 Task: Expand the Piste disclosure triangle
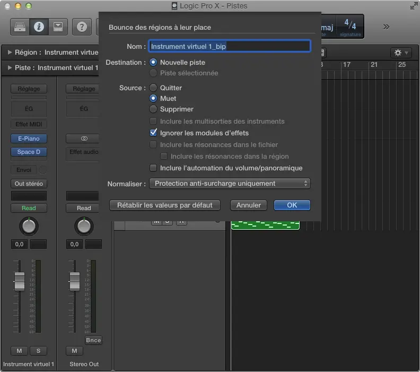click(10, 67)
